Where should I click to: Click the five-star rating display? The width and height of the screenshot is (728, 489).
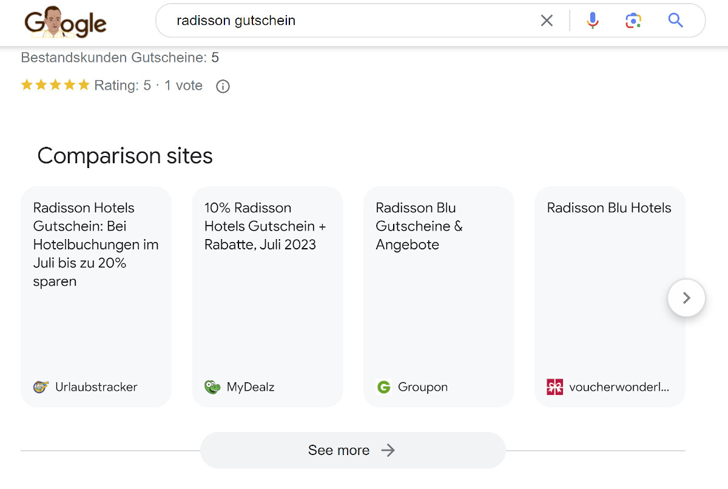coord(55,85)
